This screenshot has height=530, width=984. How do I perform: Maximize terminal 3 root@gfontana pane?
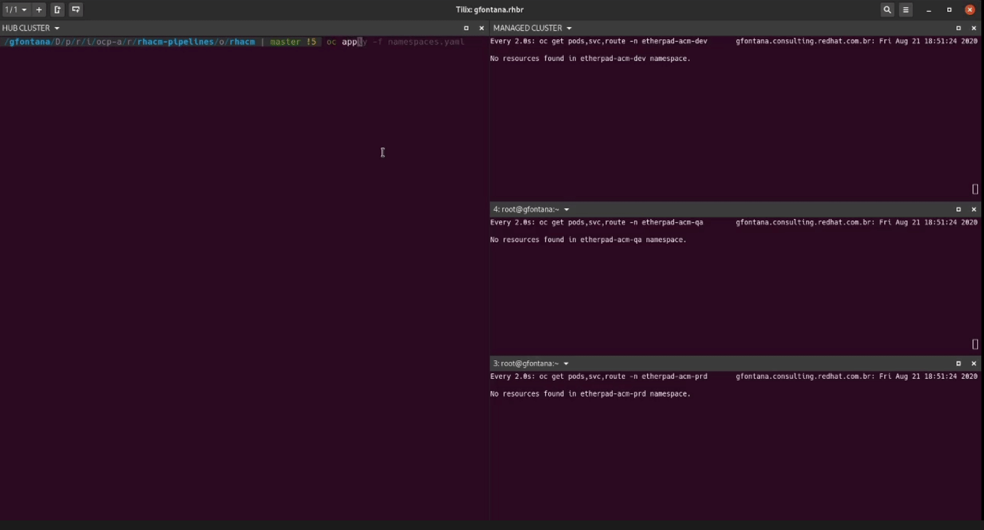click(958, 363)
